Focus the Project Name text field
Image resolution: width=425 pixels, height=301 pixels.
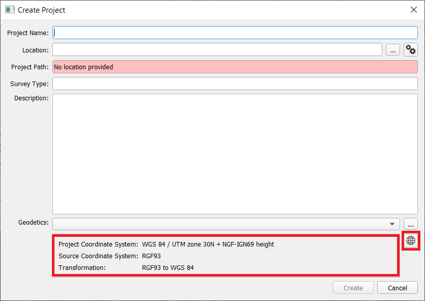point(235,33)
